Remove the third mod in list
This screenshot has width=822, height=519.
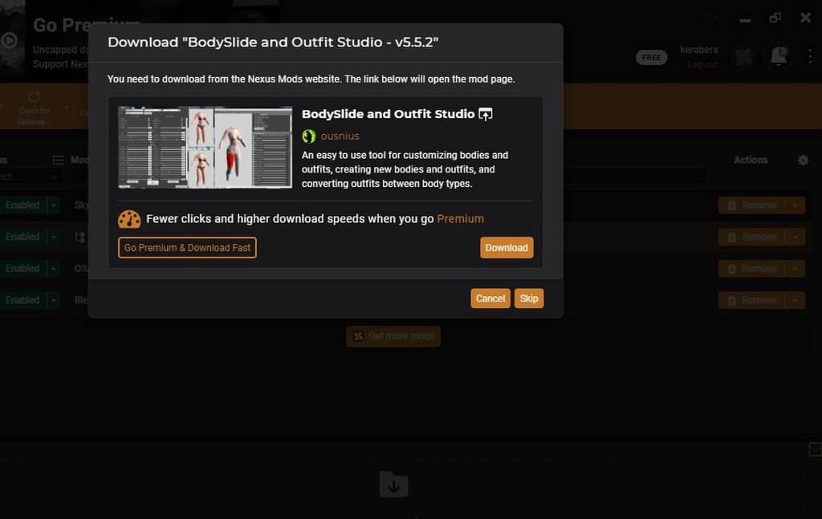coord(751,269)
